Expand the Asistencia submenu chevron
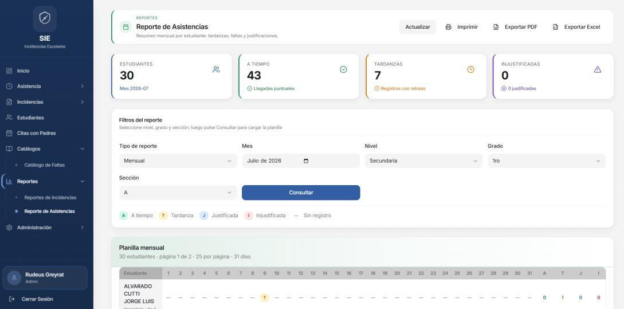Screen dimensions: 624x309 tap(83, 86)
